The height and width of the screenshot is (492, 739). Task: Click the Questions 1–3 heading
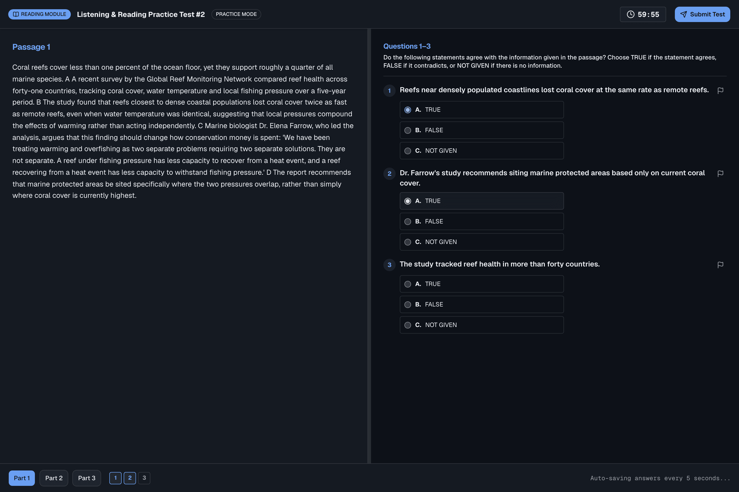point(407,46)
